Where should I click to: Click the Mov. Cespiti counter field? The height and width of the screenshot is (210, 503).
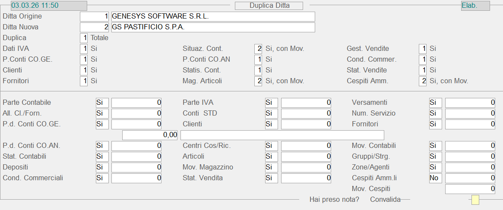pyautogui.click(x=470, y=189)
